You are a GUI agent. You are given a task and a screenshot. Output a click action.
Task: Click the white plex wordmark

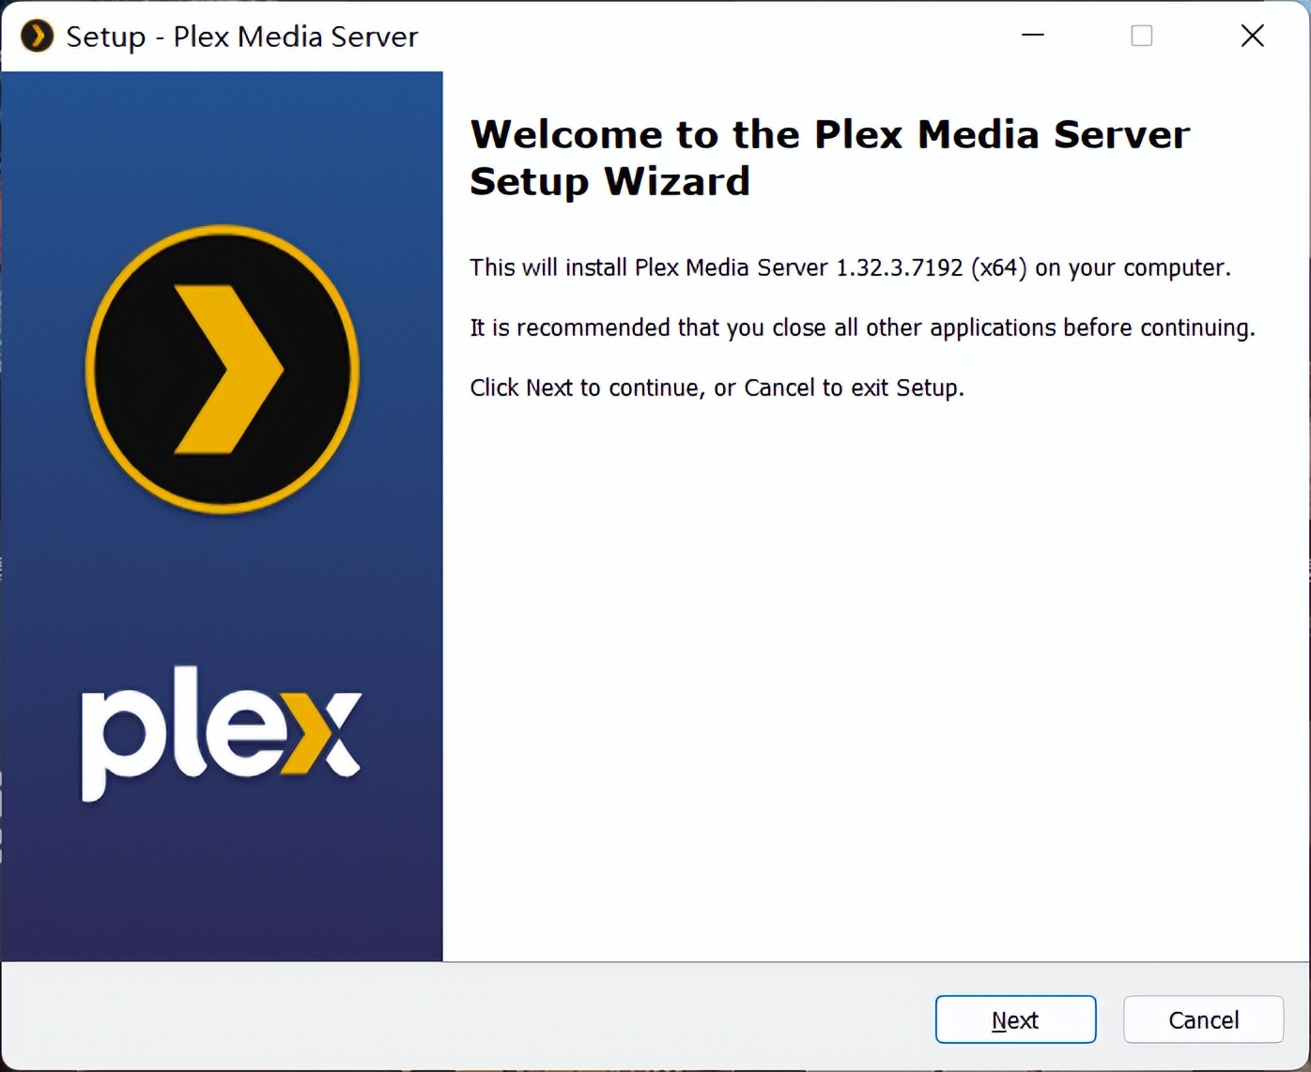[x=222, y=733]
